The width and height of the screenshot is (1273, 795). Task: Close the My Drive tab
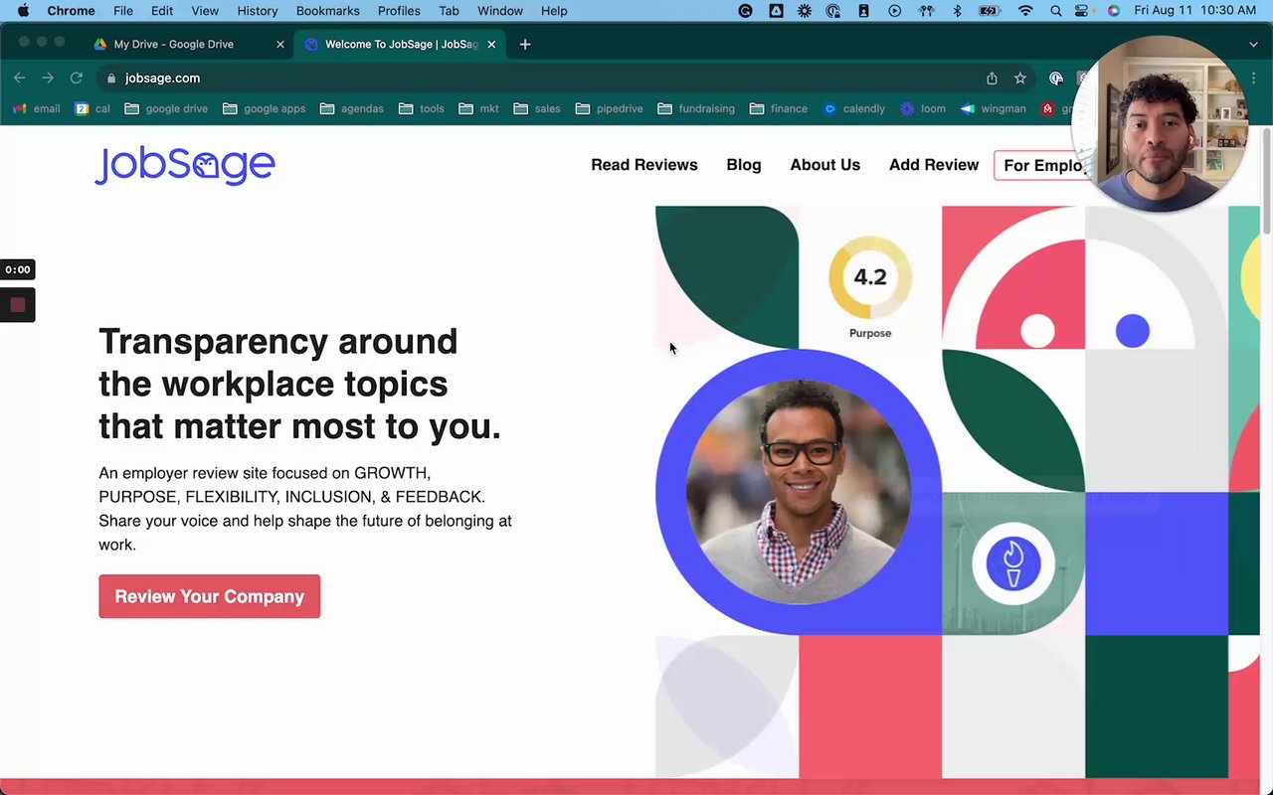tap(280, 44)
